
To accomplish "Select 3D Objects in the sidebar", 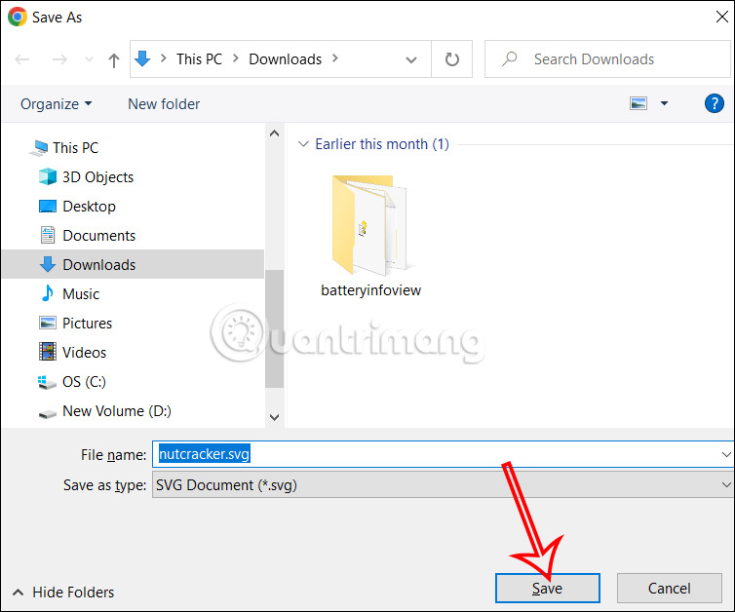I will (x=97, y=177).
